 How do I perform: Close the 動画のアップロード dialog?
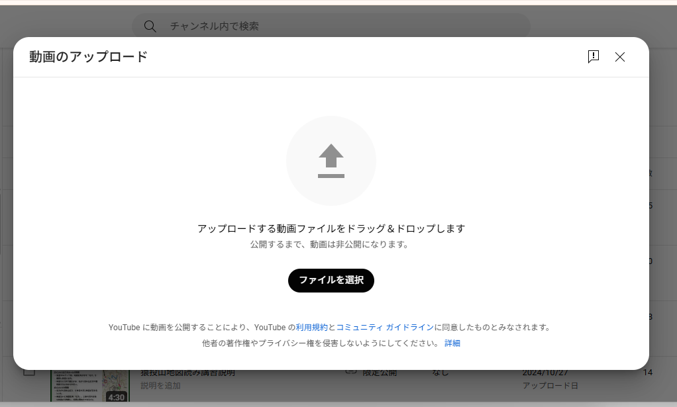click(x=620, y=57)
